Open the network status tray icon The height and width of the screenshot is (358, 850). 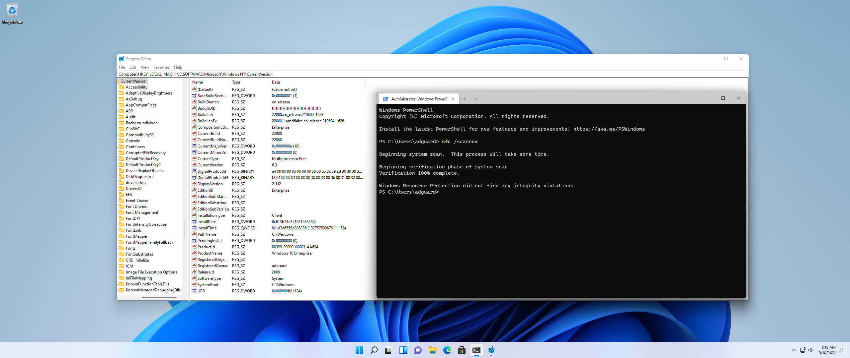pos(803,350)
